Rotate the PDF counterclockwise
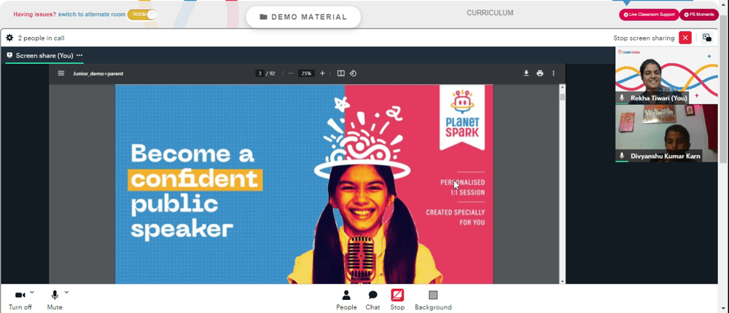 click(x=353, y=74)
